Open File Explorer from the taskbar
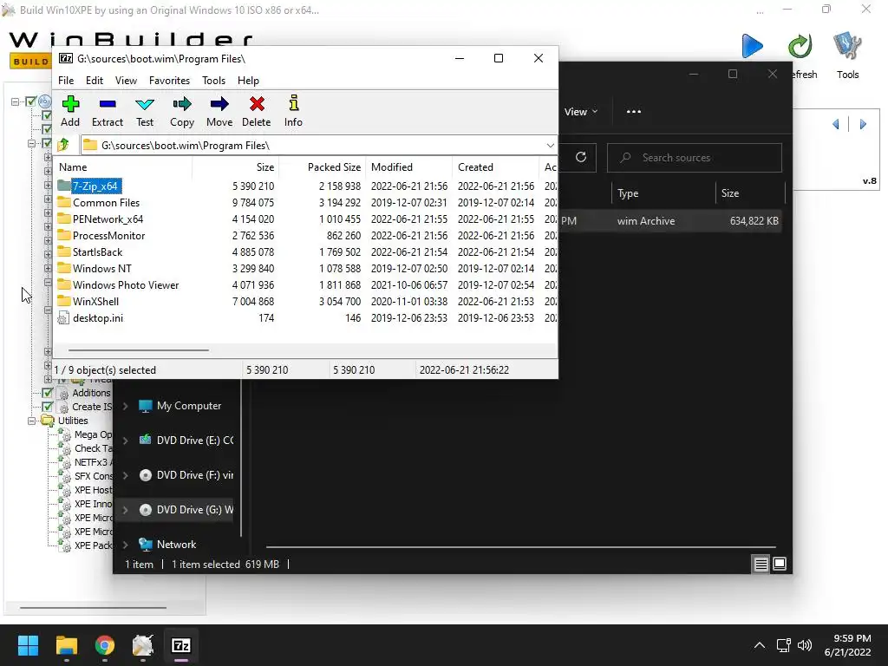This screenshot has height=666, width=888. (66, 645)
